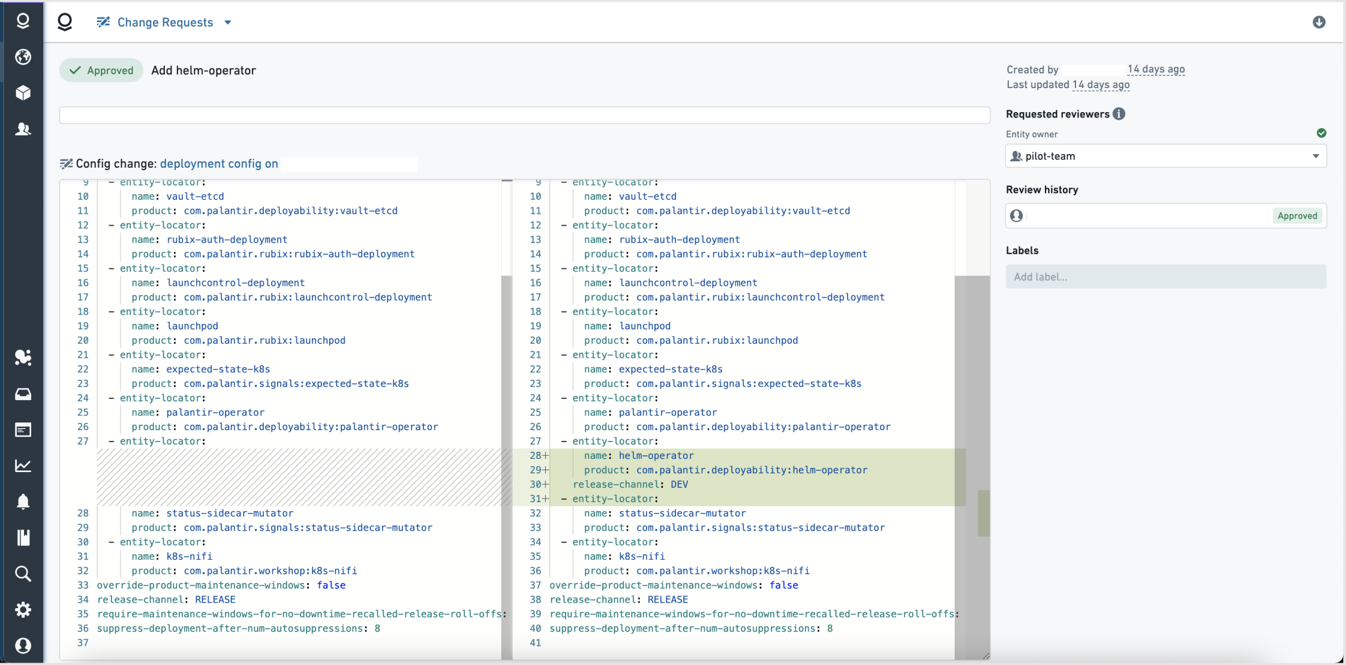This screenshot has width=1346, height=665.
Task: Open the user profile icon at sidebar bottom
Action: (x=23, y=645)
